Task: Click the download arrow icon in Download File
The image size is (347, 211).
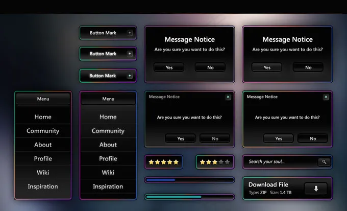Action: click(316, 189)
